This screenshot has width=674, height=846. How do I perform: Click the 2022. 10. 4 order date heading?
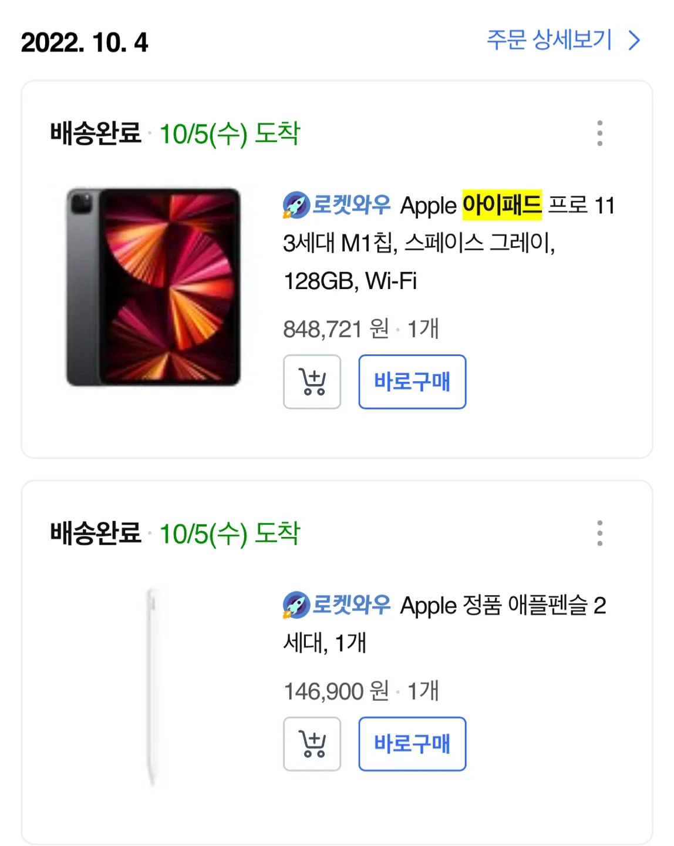pyautogui.click(x=85, y=43)
